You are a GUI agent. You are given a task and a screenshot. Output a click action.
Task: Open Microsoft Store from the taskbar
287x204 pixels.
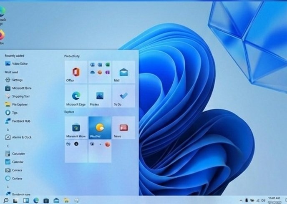46,201
